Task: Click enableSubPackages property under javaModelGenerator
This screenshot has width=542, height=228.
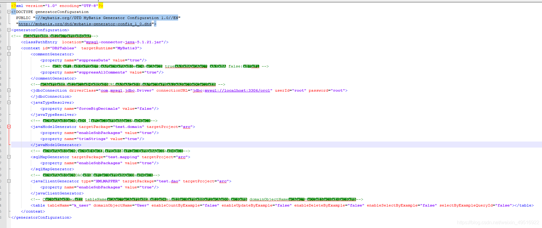Action: coord(100,133)
